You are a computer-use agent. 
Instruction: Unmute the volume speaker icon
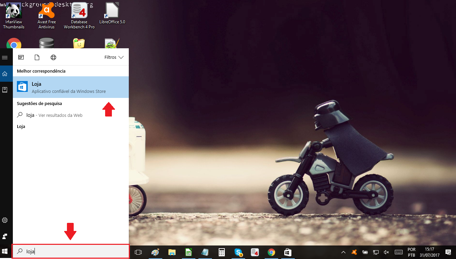point(386,252)
